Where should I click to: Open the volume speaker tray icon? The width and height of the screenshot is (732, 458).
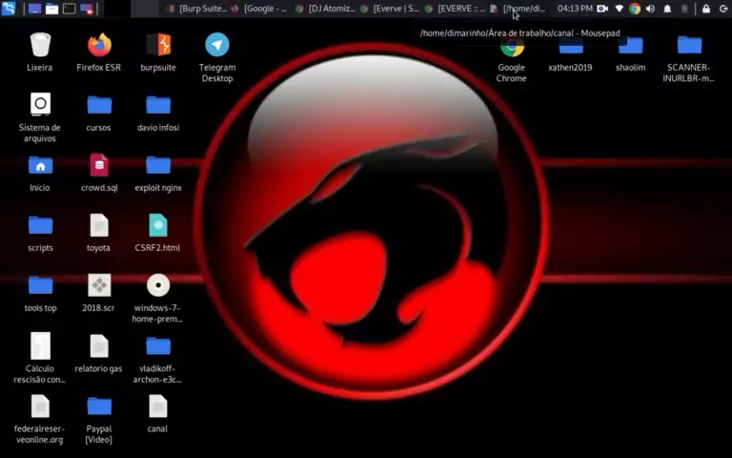point(650,9)
